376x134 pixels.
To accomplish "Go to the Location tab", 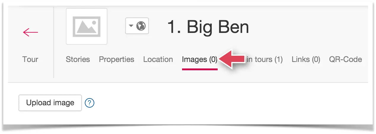I will 158,59.
